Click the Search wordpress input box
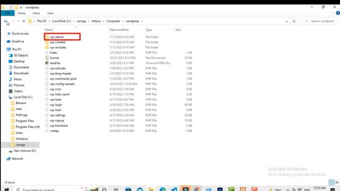Viewport: 340px width, 191px height. pyautogui.click(x=319, y=21)
